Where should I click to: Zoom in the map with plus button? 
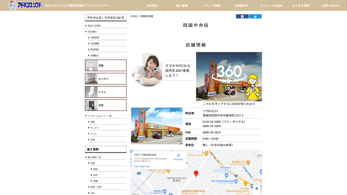click(x=257, y=188)
